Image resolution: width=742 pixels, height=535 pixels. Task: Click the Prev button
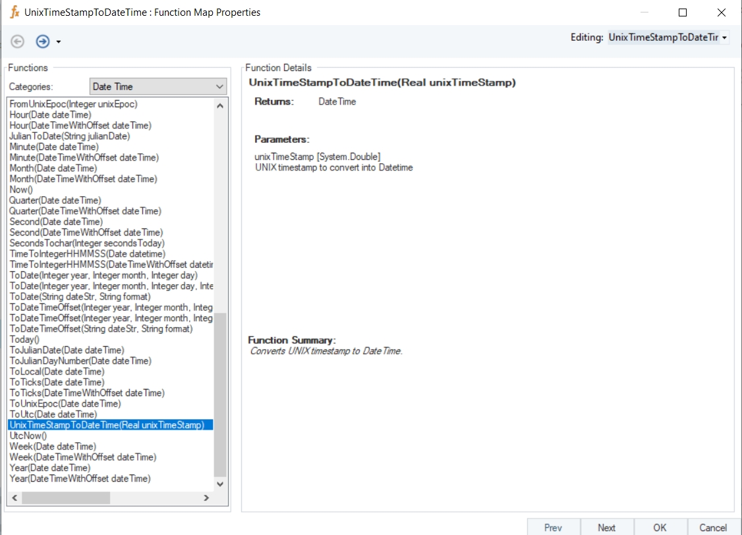tap(553, 527)
